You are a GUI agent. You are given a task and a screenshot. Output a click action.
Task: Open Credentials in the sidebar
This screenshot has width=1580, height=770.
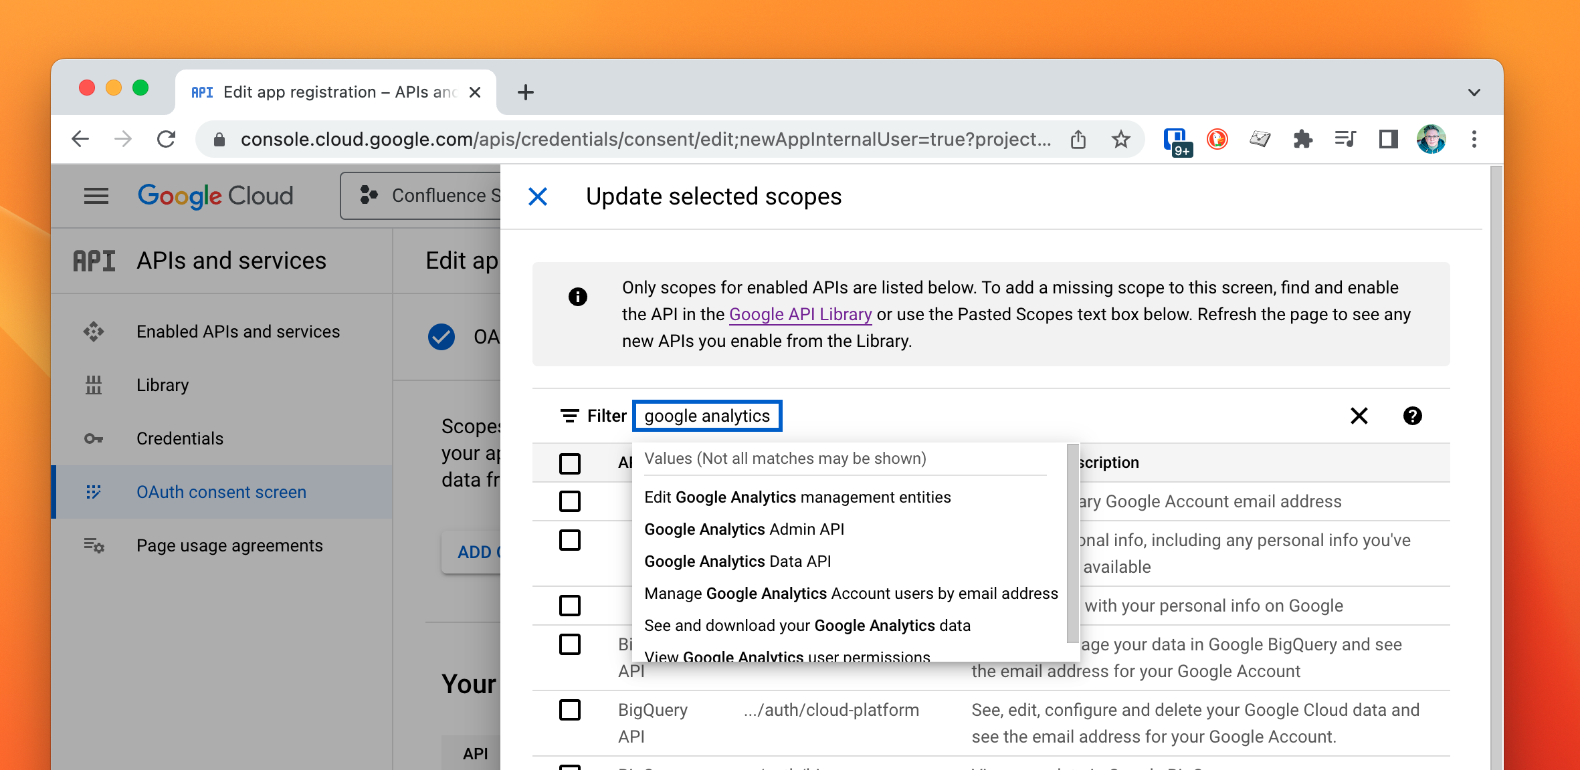(x=179, y=438)
